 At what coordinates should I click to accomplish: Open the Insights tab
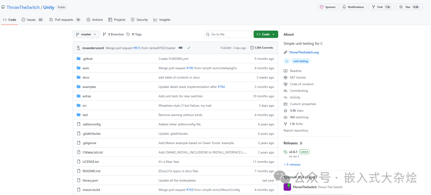[x=162, y=20]
